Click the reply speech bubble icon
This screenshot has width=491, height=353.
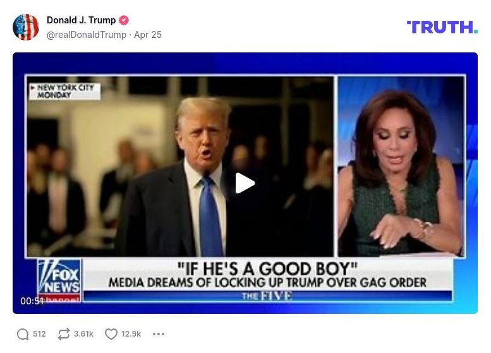tap(23, 334)
